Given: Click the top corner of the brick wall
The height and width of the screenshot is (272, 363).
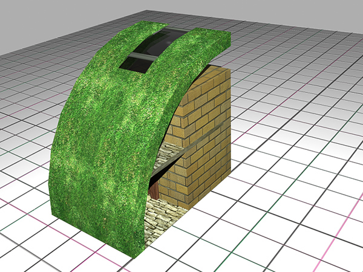Looking at the screenshot, I should coord(227,68).
